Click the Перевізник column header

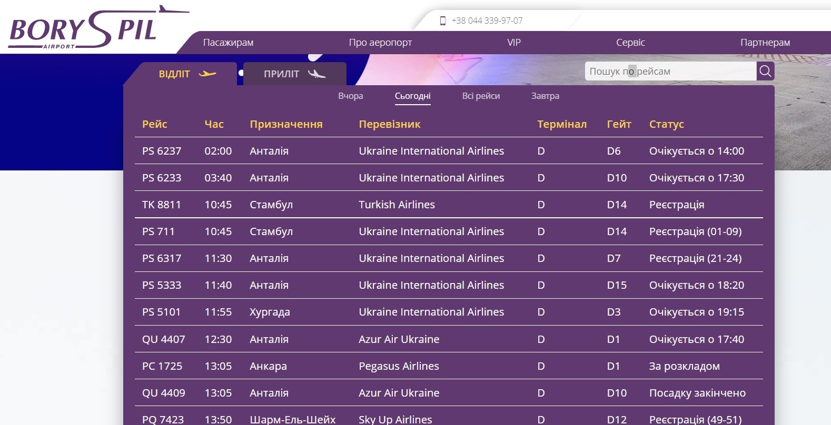(x=390, y=124)
